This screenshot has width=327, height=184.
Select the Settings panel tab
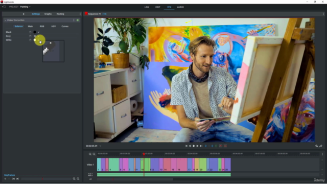pos(36,14)
